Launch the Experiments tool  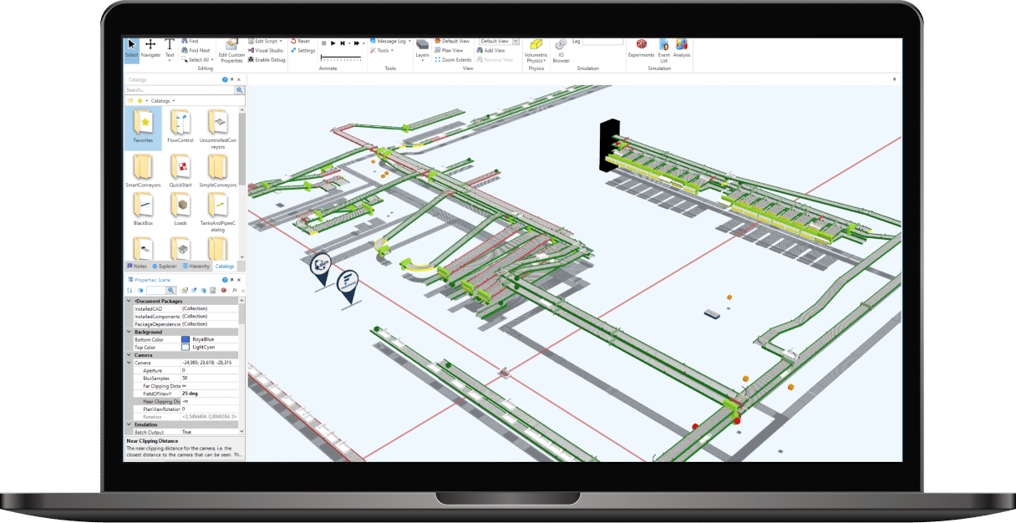tap(642, 48)
